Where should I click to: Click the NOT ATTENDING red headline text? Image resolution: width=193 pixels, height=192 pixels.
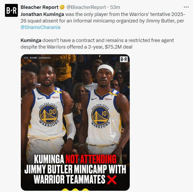[91, 159]
